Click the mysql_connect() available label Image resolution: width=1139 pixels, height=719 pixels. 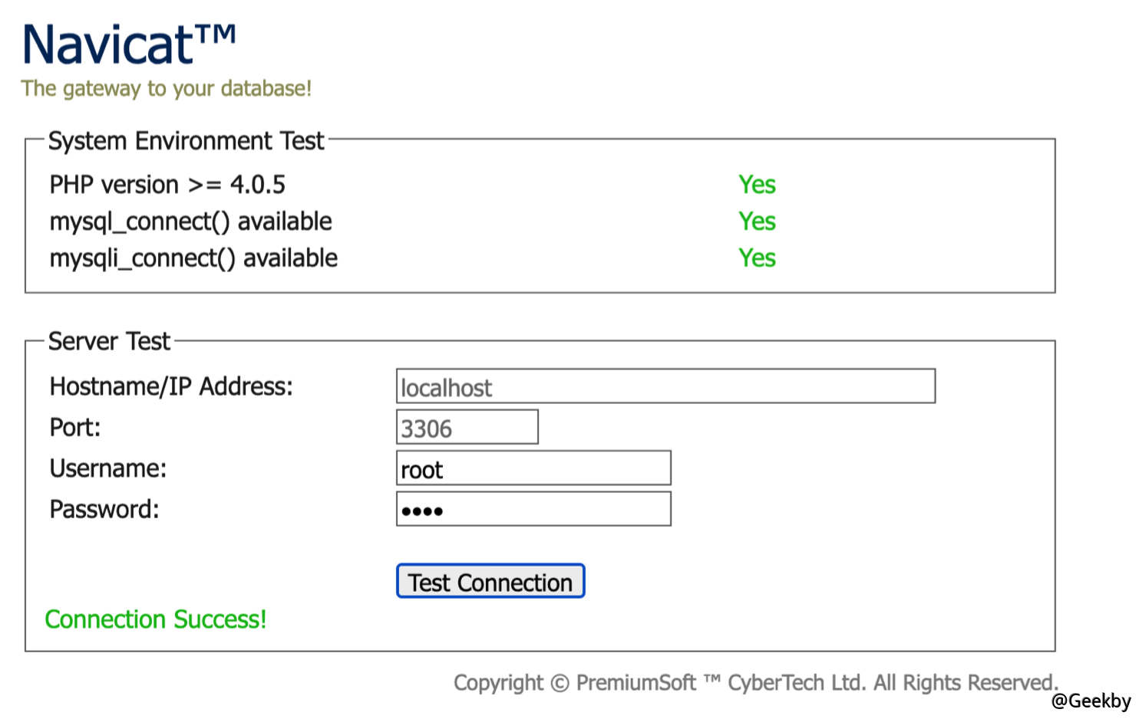190,222
